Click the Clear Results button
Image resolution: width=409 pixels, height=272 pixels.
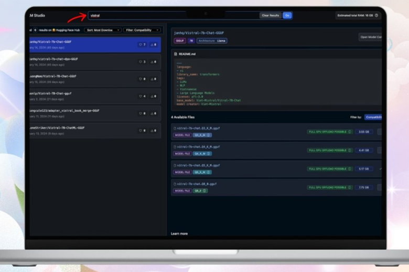(x=270, y=16)
